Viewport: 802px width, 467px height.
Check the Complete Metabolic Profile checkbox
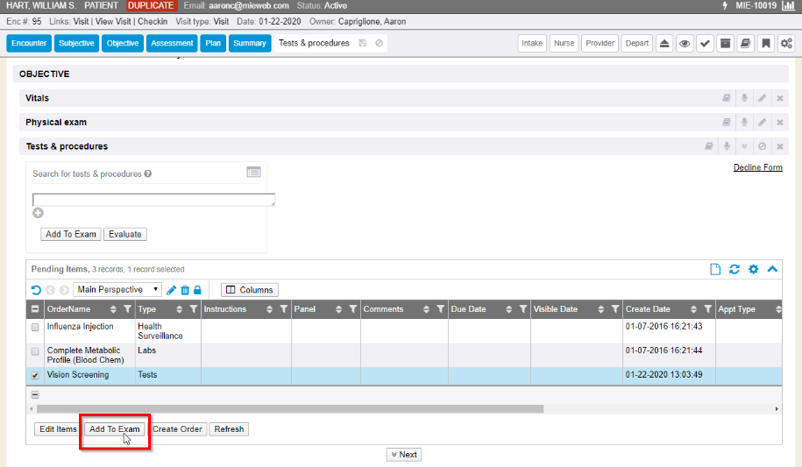click(35, 351)
